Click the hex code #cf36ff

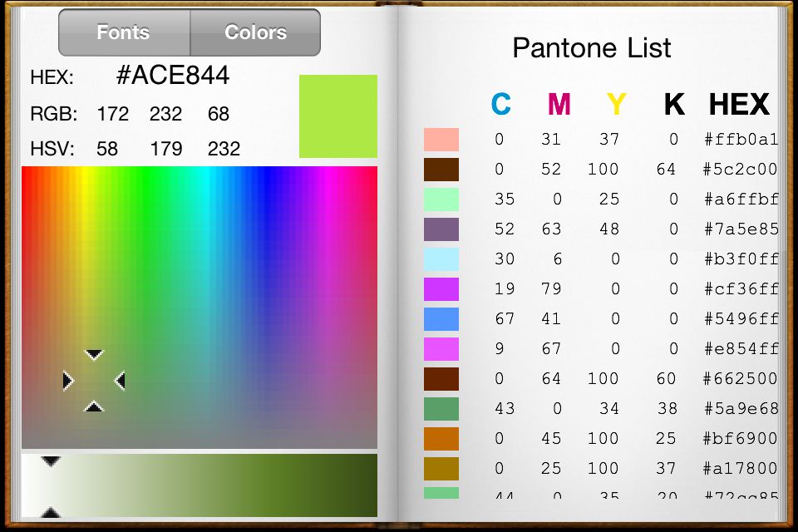[741, 289]
